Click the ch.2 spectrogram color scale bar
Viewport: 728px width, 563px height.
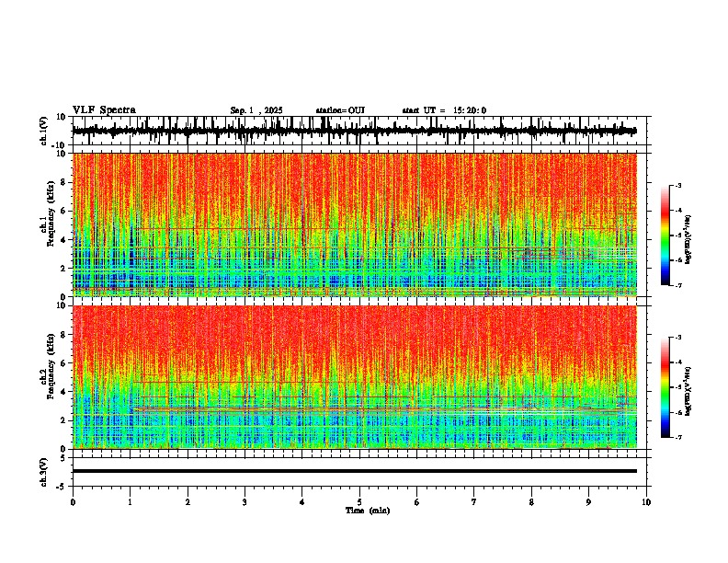tap(665, 387)
